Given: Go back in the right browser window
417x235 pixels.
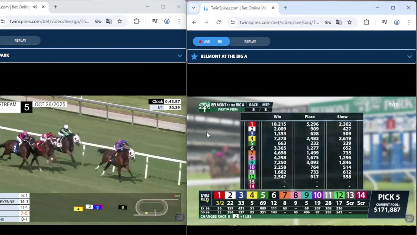Looking at the screenshot, I should [194, 22].
